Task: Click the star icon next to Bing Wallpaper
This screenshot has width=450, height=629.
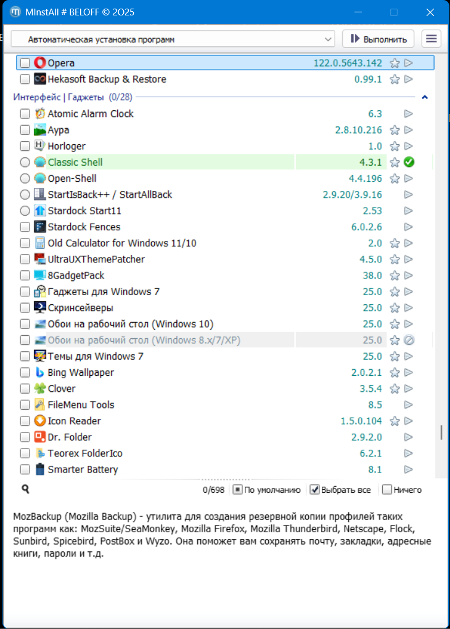Action: 395,373
